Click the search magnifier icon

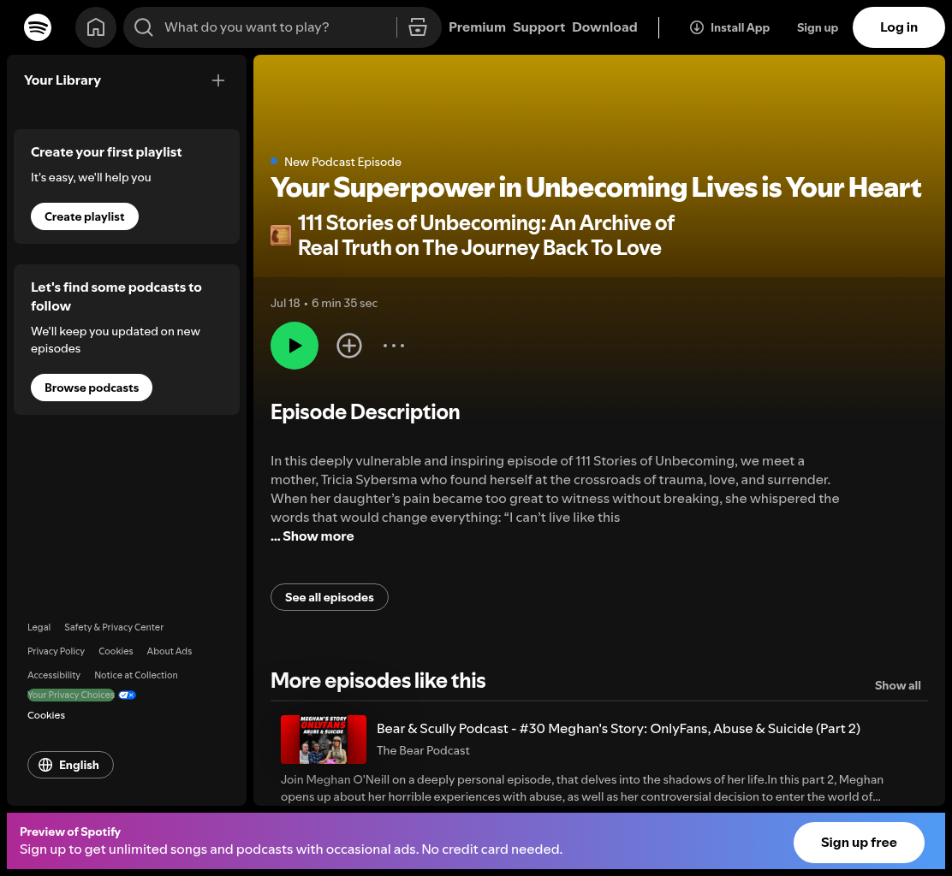pyautogui.click(x=143, y=27)
